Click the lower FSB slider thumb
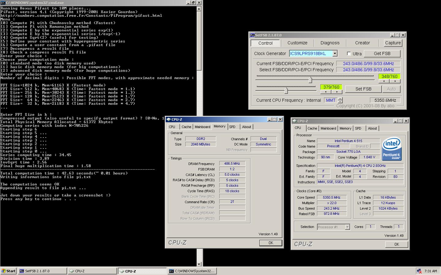The height and width of the screenshot is (275, 441). [x=286, y=90]
